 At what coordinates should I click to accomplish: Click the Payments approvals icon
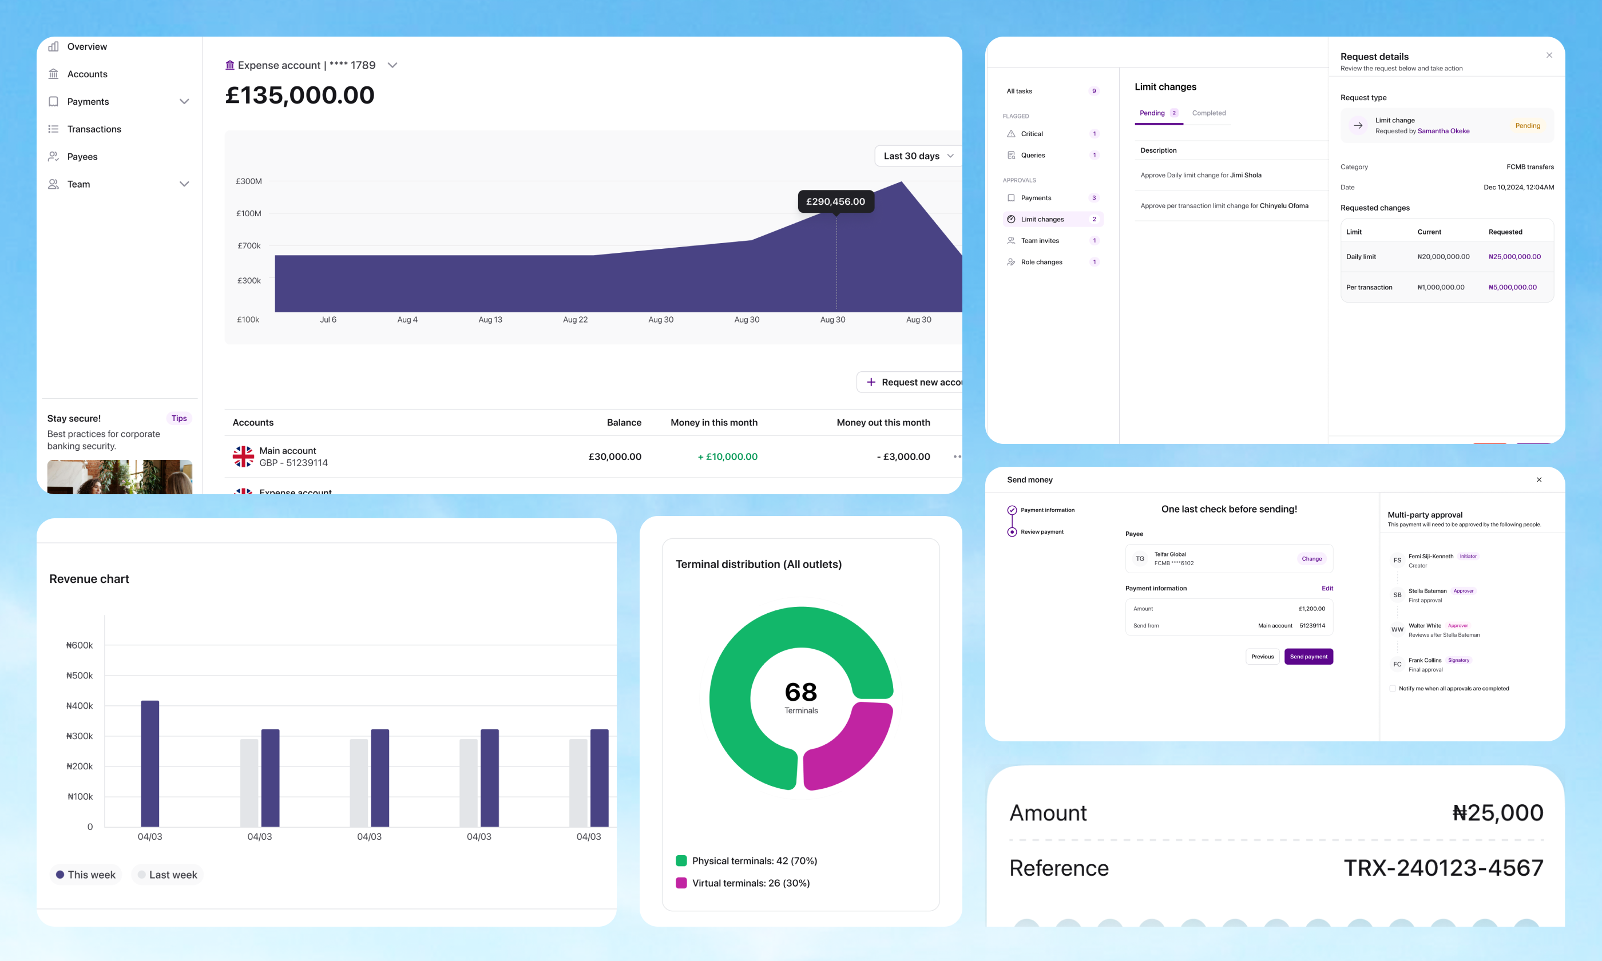[1011, 197]
